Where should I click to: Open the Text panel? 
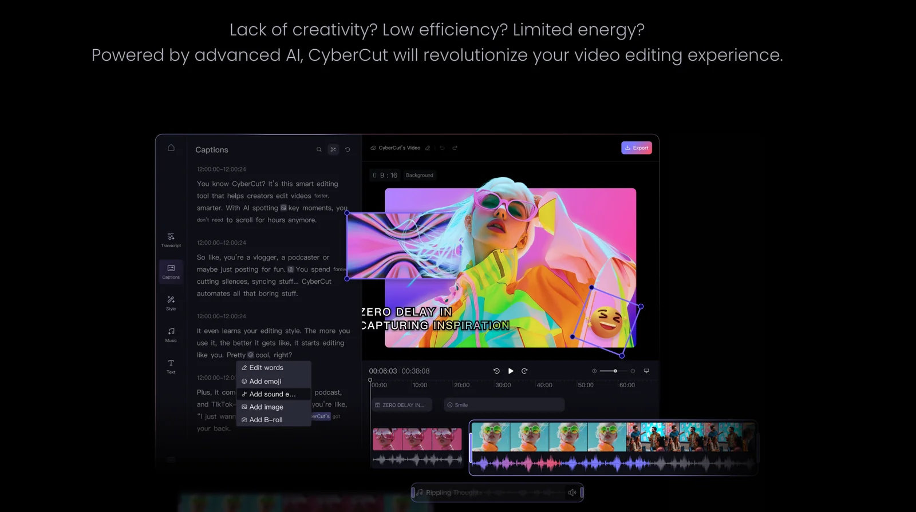pyautogui.click(x=171, y=366)
